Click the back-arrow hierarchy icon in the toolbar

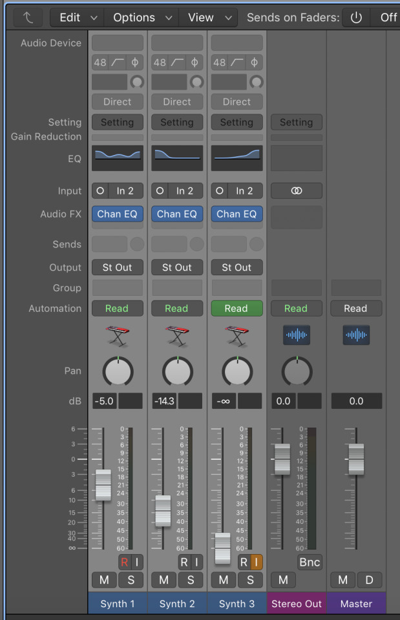28,17
